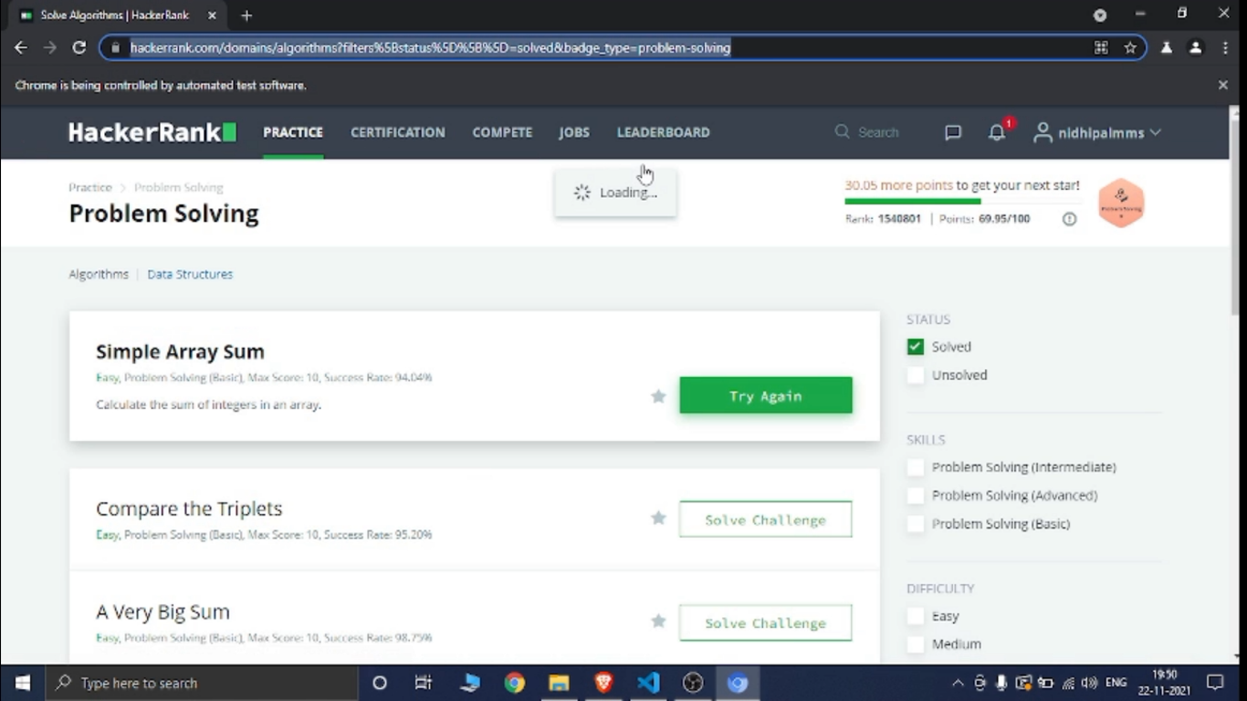The width and height of the screenshot is (1247, 701).
Task: Open Visual Studio Code from taskbar
Action: [648, 683]
